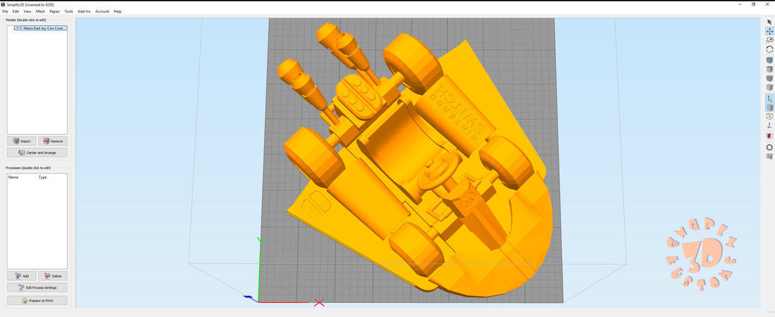
Task: Activate the rotate models circular-arrow tool
Action: (x=769, y=49)
